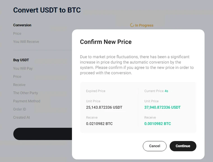Viewport: 213px width, 162px height.
Task: Click the Created At label
Action: 22,117
